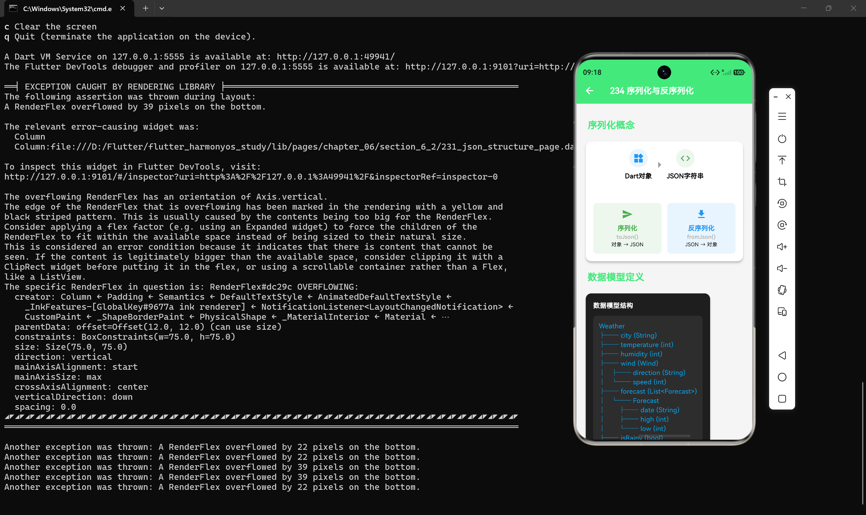Click the cmd icon on terminal tab
Viewport: 866px width, 515px height.
13,8
